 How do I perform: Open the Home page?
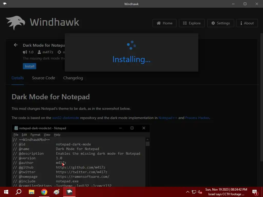click(x=164, y=23)
